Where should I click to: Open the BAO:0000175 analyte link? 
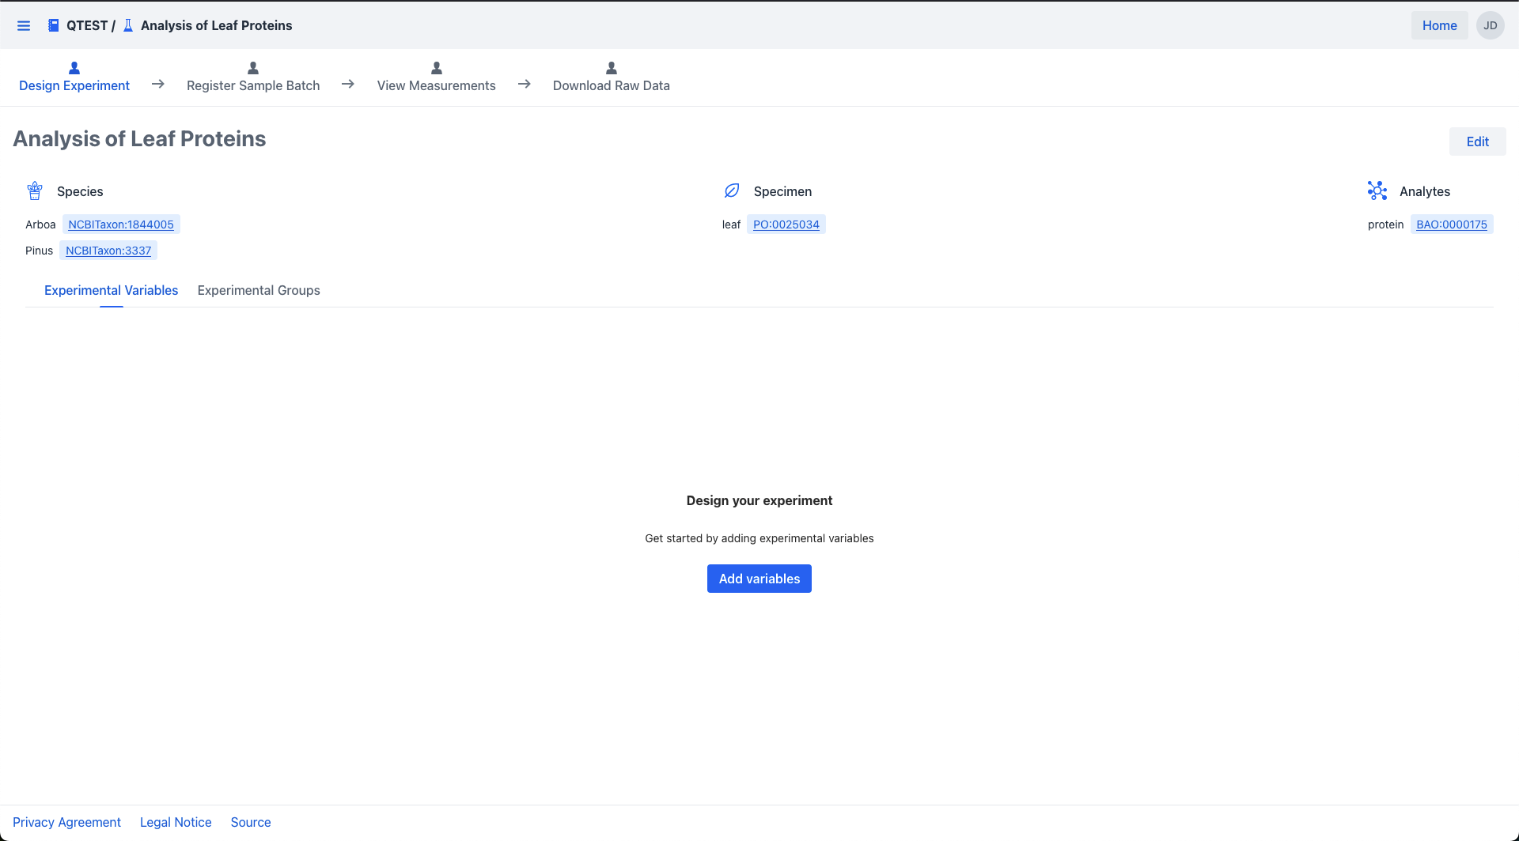(1451, 224)
